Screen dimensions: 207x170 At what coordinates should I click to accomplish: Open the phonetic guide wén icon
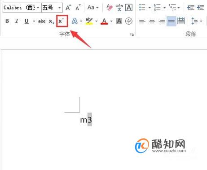pos(119,7)
